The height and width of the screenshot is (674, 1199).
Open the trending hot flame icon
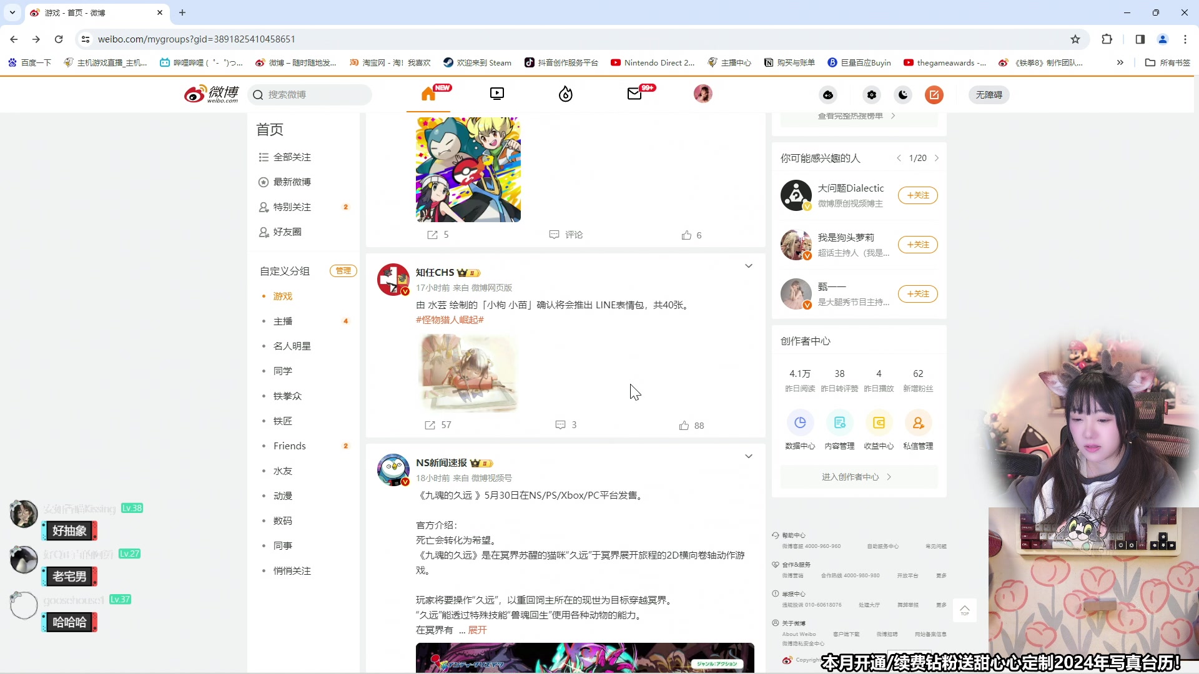point(565,94)
